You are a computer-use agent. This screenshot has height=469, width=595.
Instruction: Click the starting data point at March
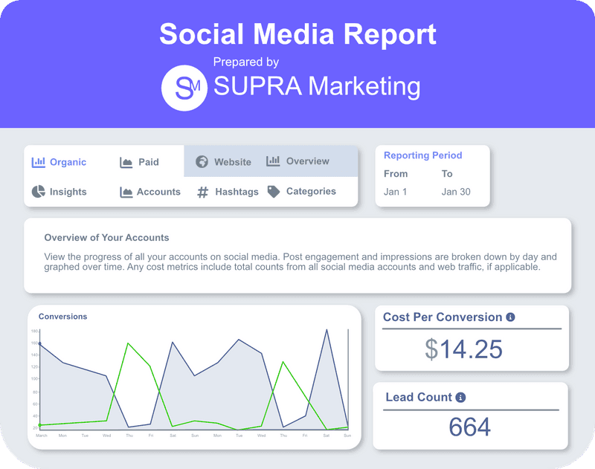point(39,343)
